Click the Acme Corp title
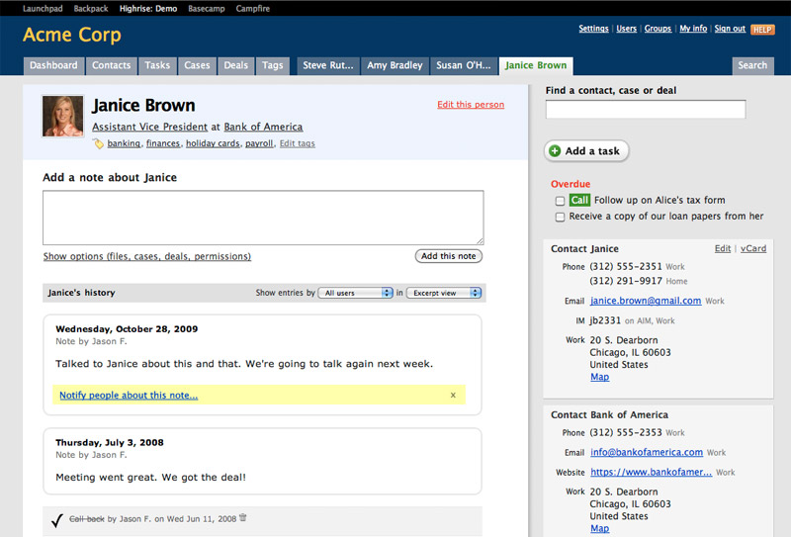 (72, 35)
